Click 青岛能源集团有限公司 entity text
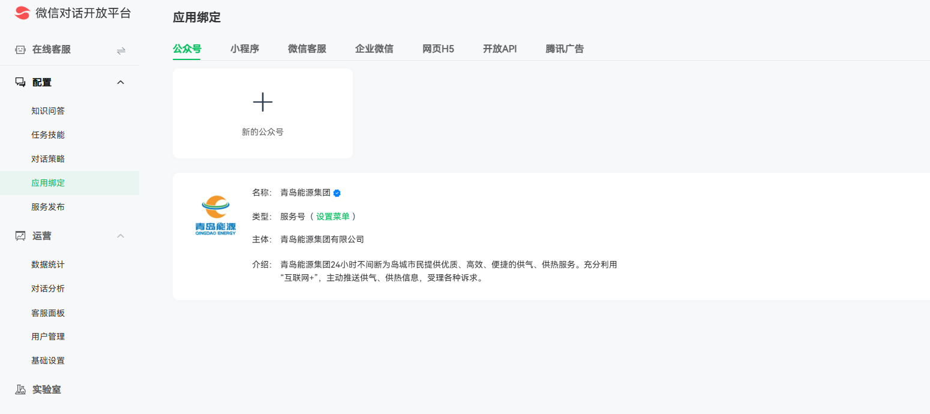Viewport: 930px width, 414px height. pyautogui.click(x=322, y=239)
